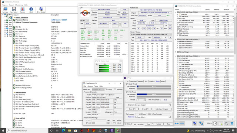Viewport: 237px width, 133px height.
Task: Click the clock reset icon in sensor window
Action: (x=215, y=123)
